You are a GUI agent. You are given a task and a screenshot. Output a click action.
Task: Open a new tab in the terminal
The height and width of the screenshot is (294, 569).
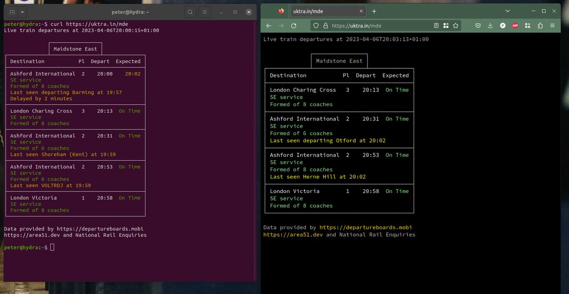12,12
